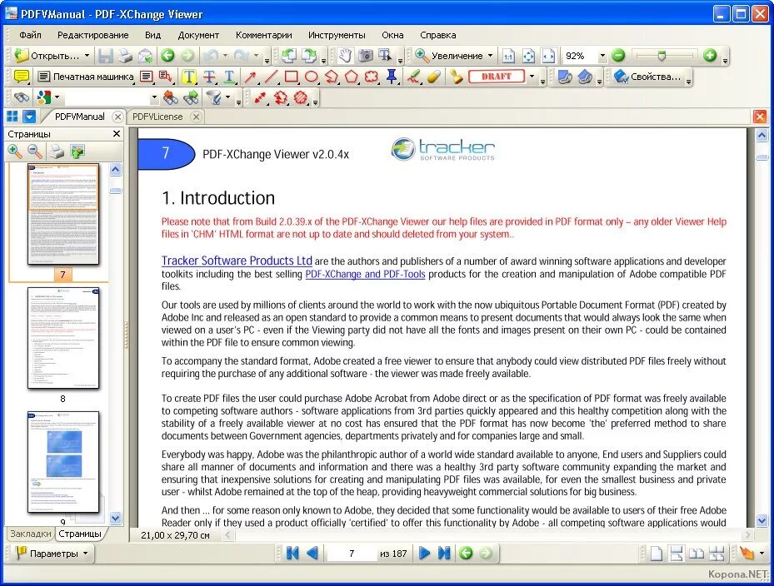This screenshot has width=774, height=586.
Task: Select page 8 thumbnail
Action: (x=63, y=339)
